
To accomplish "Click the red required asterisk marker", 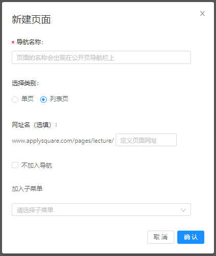I will (13, 42).
